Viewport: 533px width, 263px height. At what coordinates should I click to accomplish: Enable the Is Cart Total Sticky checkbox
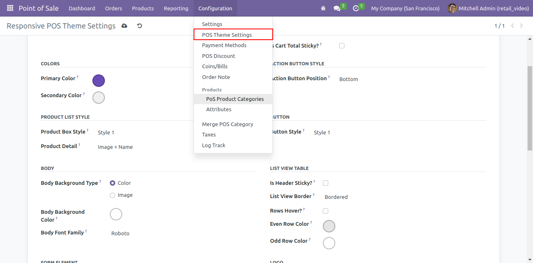click(342, 45)
